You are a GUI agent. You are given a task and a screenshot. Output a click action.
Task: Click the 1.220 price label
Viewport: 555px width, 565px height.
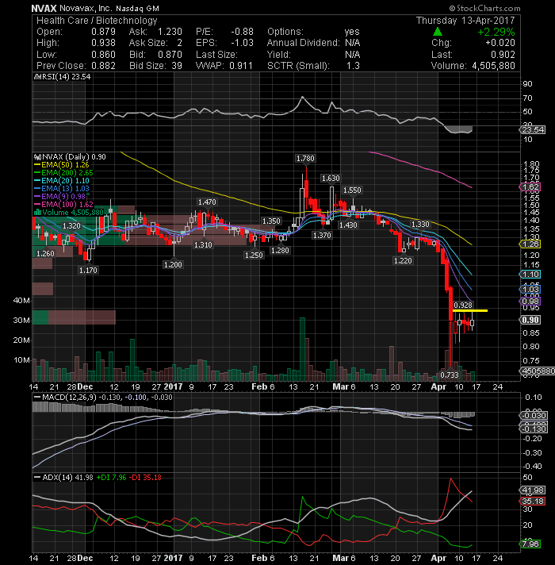click(403, 260)
